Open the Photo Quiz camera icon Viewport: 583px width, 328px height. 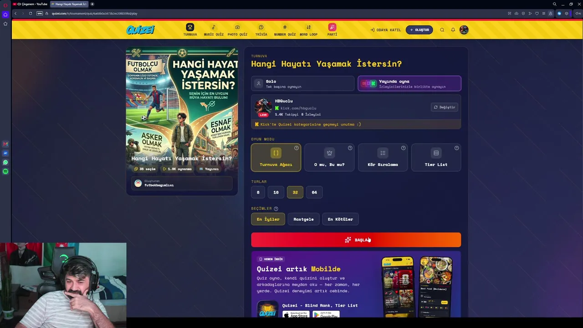coord(237,27)
